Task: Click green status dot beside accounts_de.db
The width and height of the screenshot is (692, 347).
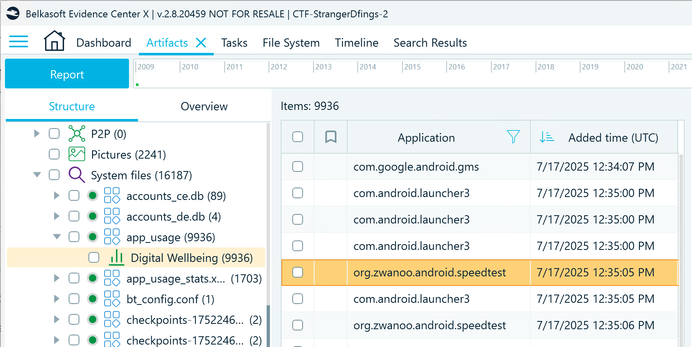Action: (x=93, y=216)
